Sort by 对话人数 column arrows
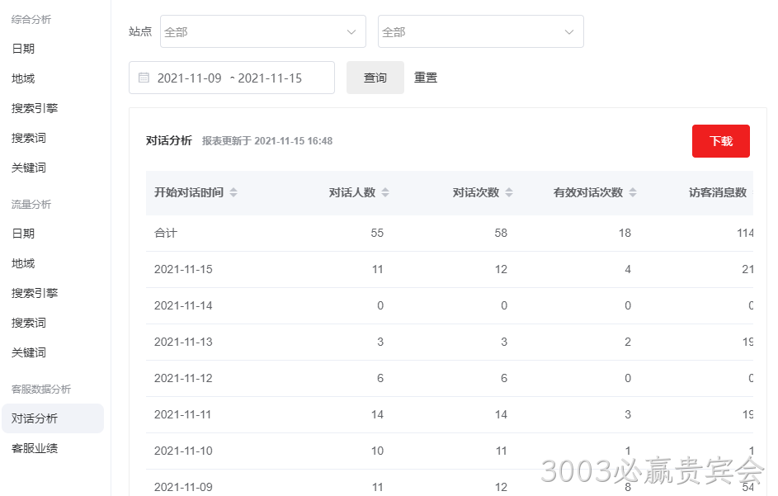This screenshot has height=496, width=778. coord(385,192)
